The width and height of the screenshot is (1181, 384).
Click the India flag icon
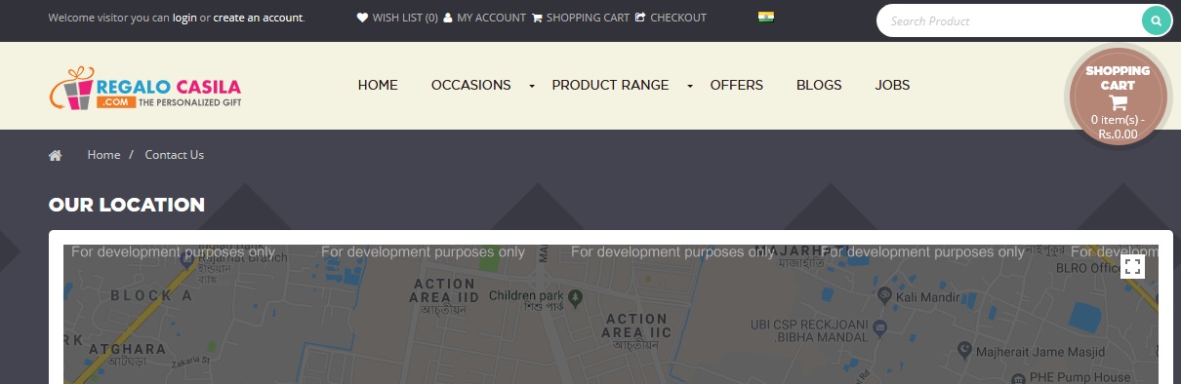(766, 17)
